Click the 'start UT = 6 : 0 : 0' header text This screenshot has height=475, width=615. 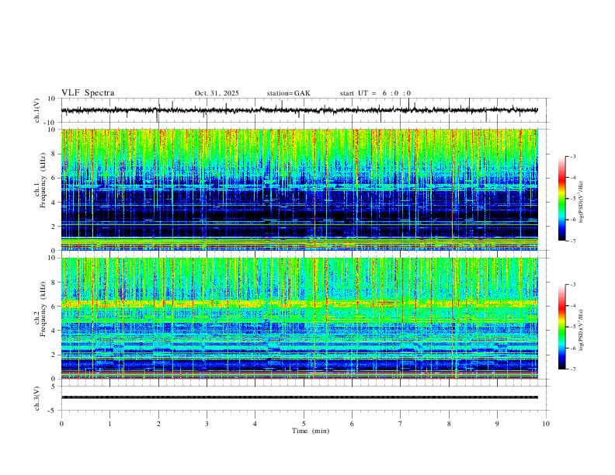(x=375, y=93)
